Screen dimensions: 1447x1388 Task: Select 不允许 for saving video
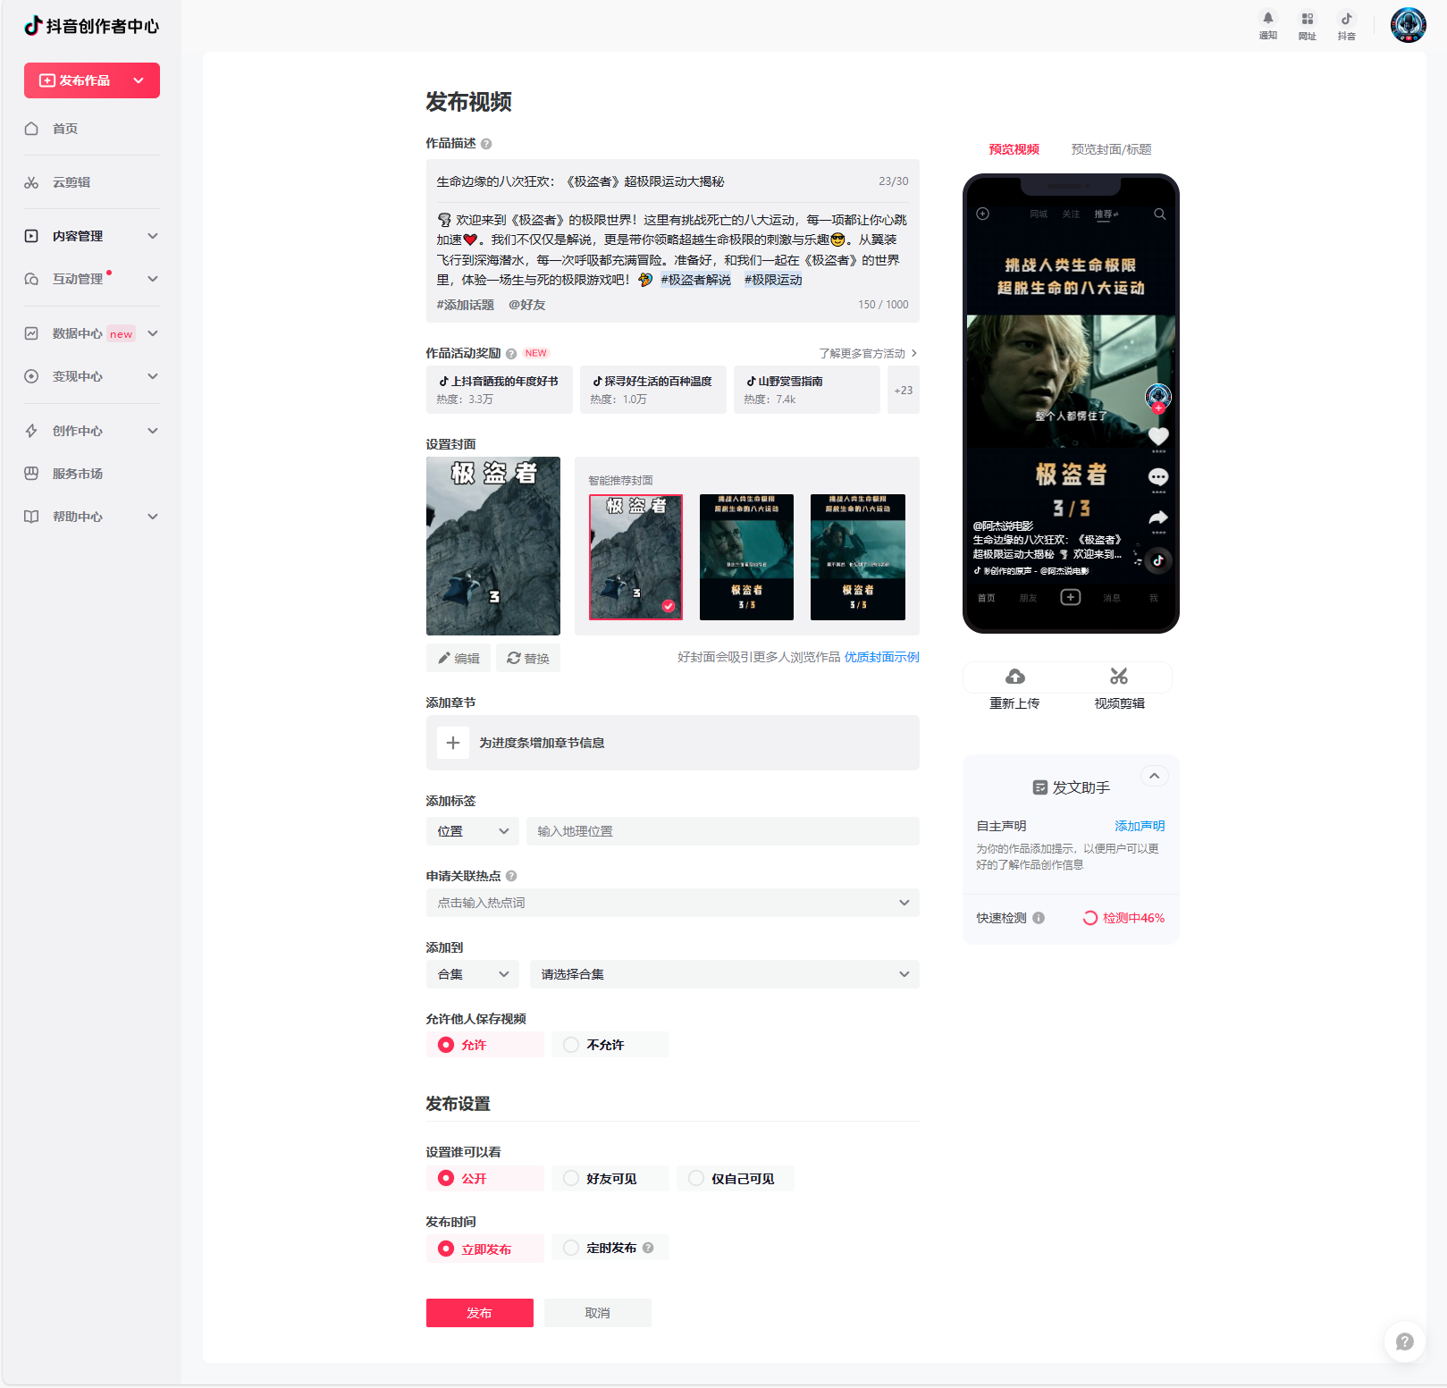571,1045
